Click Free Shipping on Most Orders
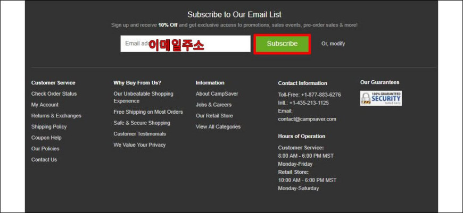This screenshot has height=213, width=463. (148, 112)
